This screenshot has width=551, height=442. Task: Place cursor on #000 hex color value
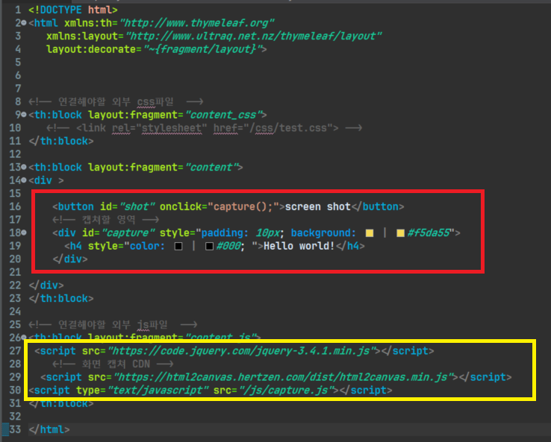pyautogui.click(x=228, y=246)
